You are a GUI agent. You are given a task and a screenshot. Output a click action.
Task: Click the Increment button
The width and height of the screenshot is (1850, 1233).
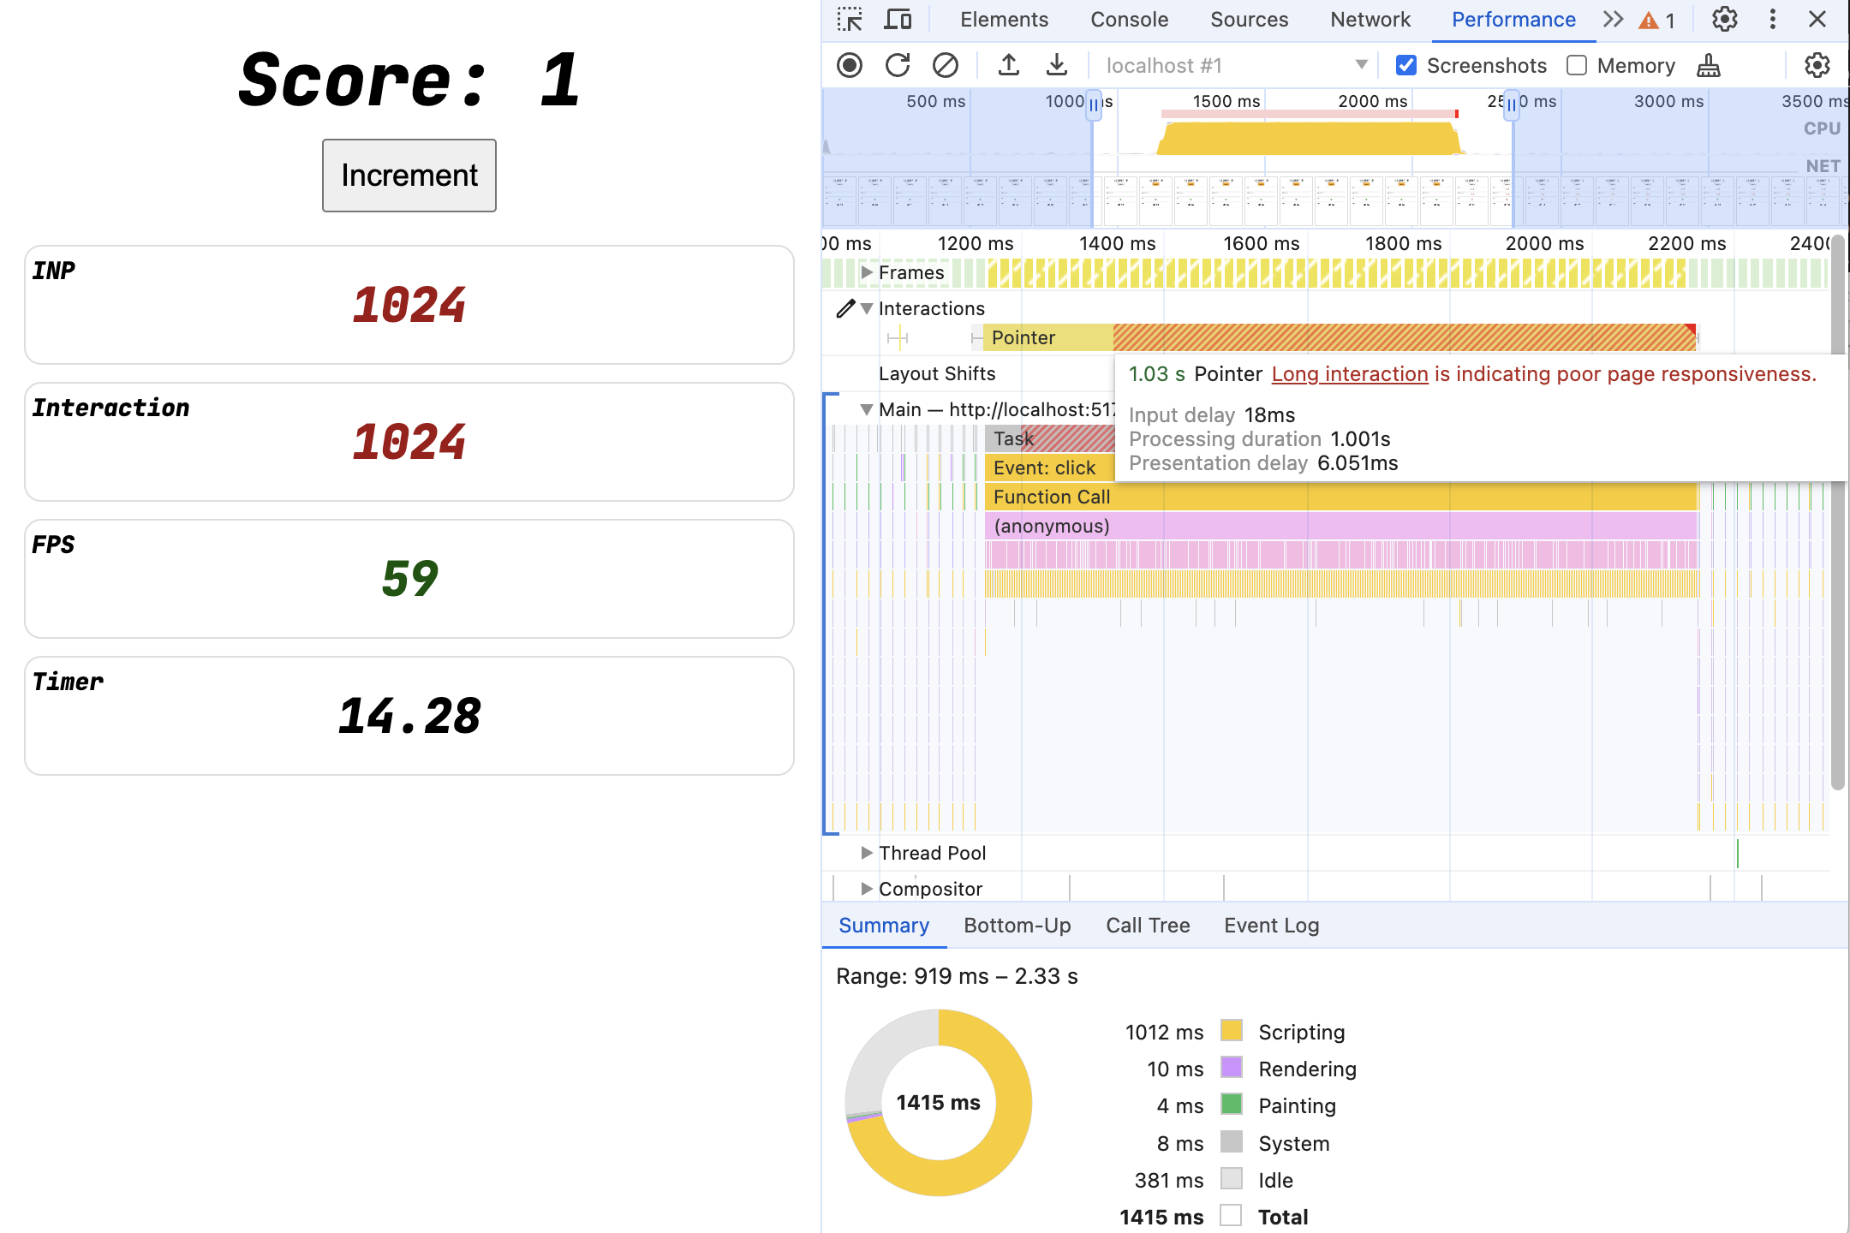pyautogui.click(x=409, y=175)
